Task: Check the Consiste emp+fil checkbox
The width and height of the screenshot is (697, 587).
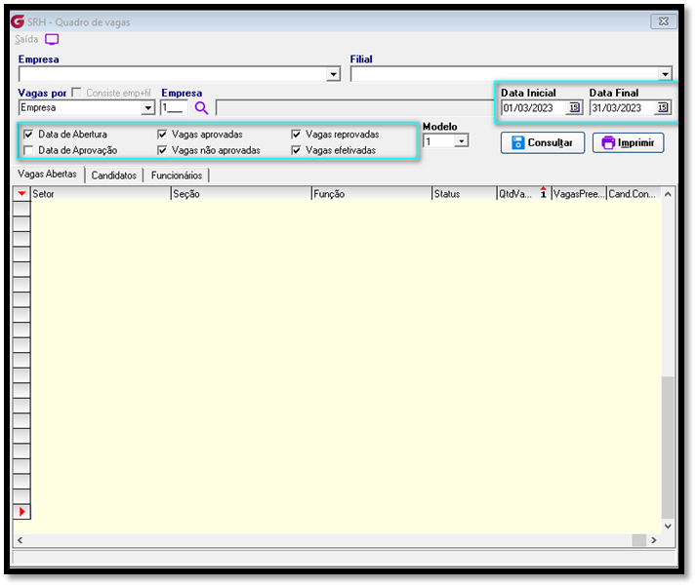Action: tap(76, 93)
